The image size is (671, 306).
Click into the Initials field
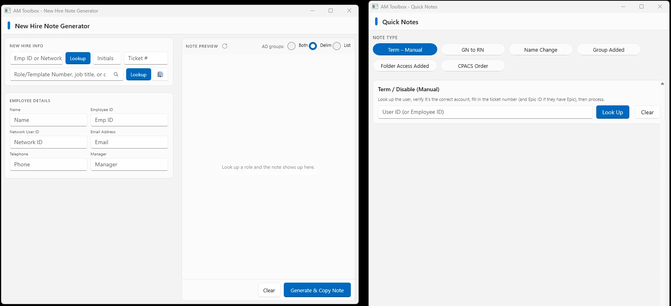[107, 58]
